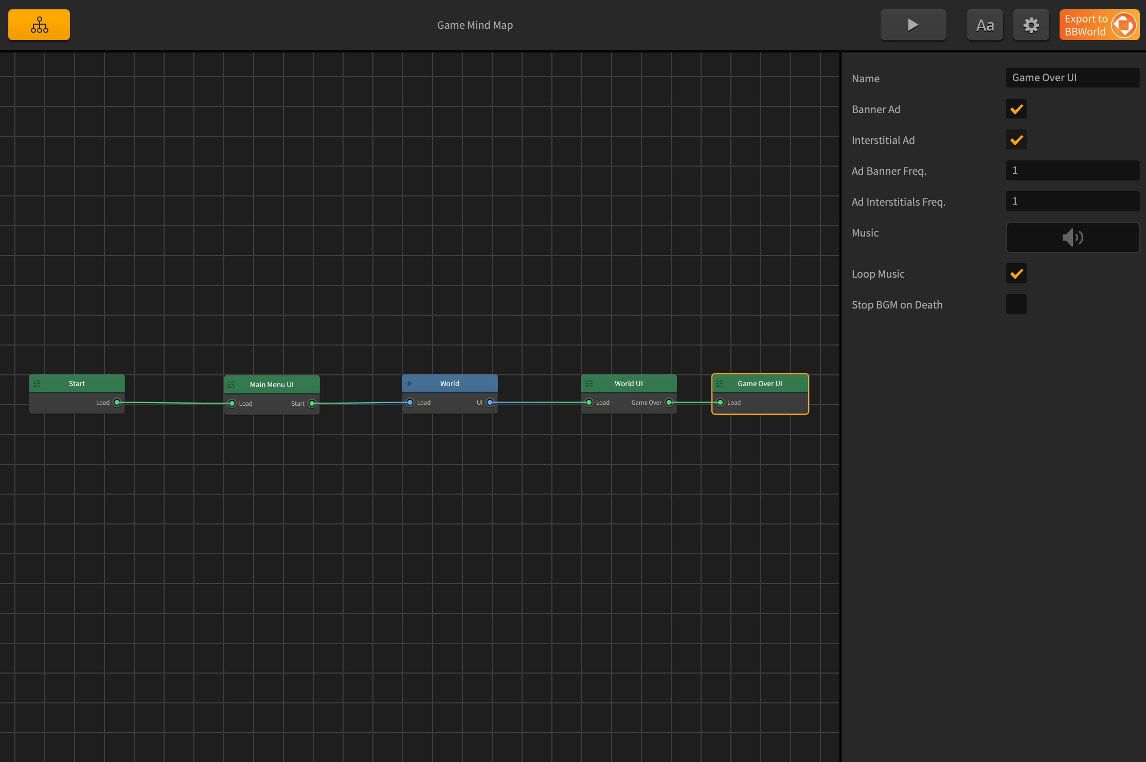Disable the Banner Ad checkbox

click(x=1016, y=109)
